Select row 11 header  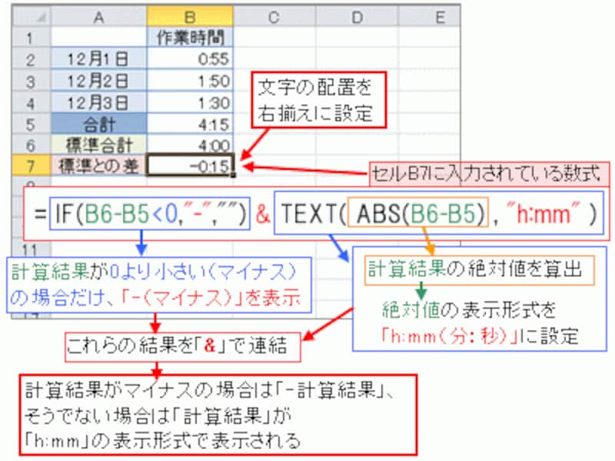pyautogui.click(x=32, y=249)
